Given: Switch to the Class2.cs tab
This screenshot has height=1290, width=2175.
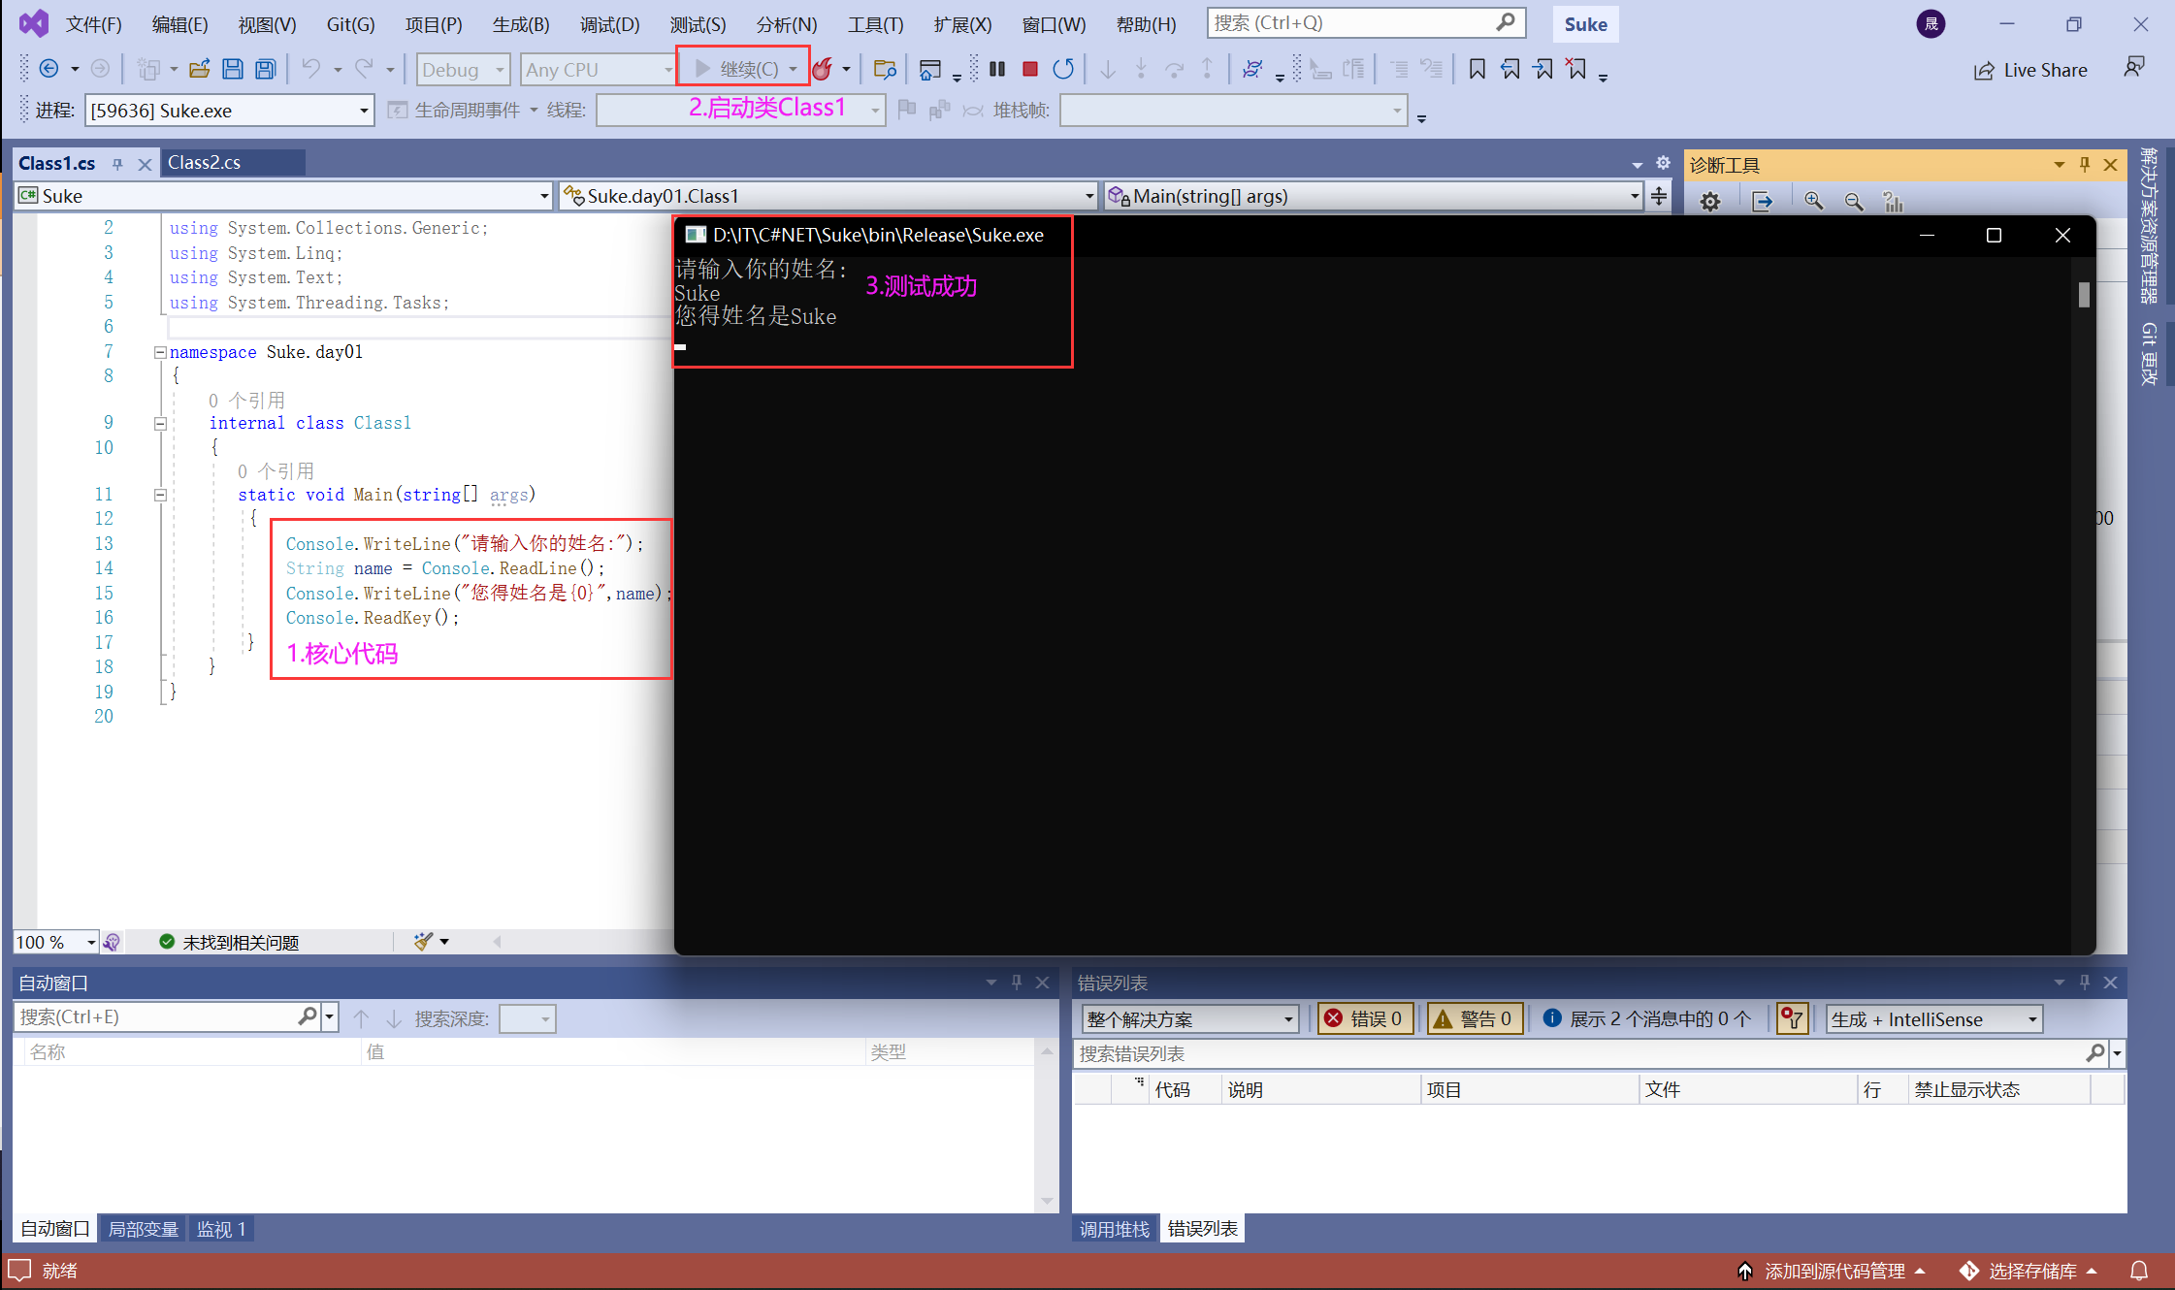Looking at the screenshot, I should click(205, 162).
